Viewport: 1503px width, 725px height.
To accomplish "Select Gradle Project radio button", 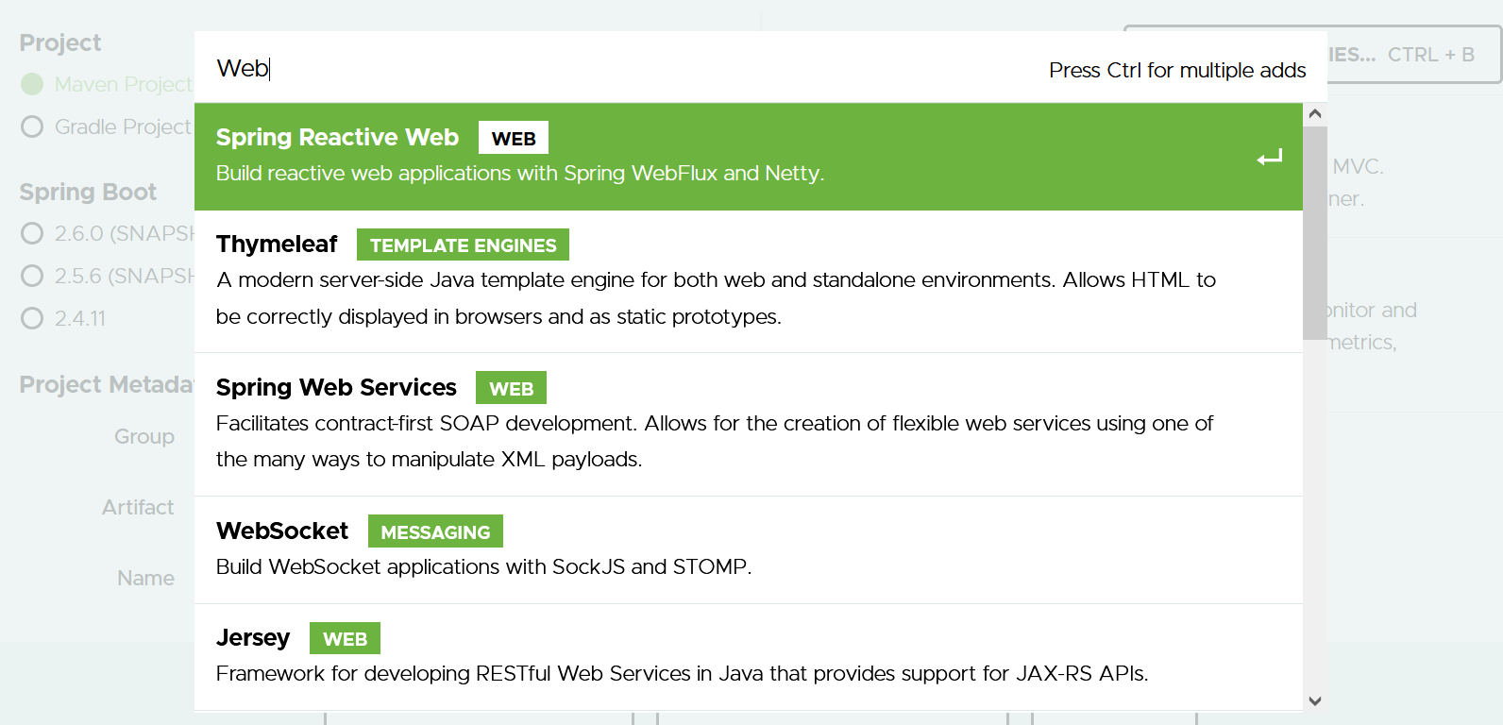I will tap(32, 126).
